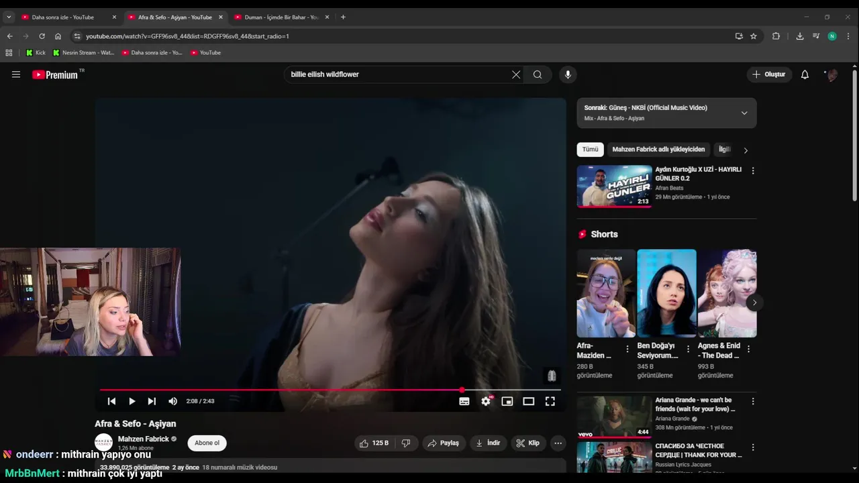This screenshot has height=483, width=859.
Task: Enter full screen mode
Action: tap(550, 401)
